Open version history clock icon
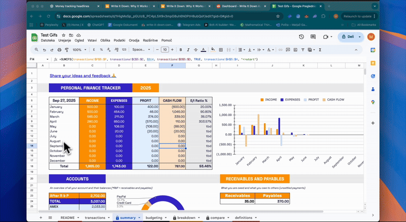406x222 pixels. (x=301, y=37)
